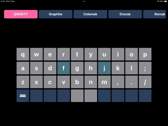Screen dimensions: 168x126
Task: Switch to the Romak layout
Action: point(155,14)
